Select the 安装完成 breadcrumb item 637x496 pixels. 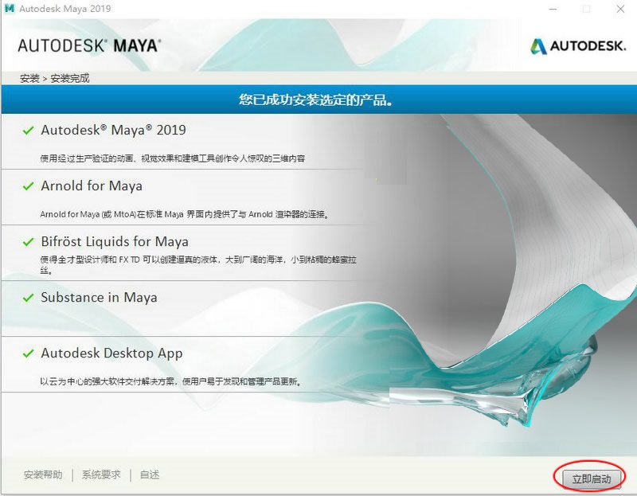69,79
